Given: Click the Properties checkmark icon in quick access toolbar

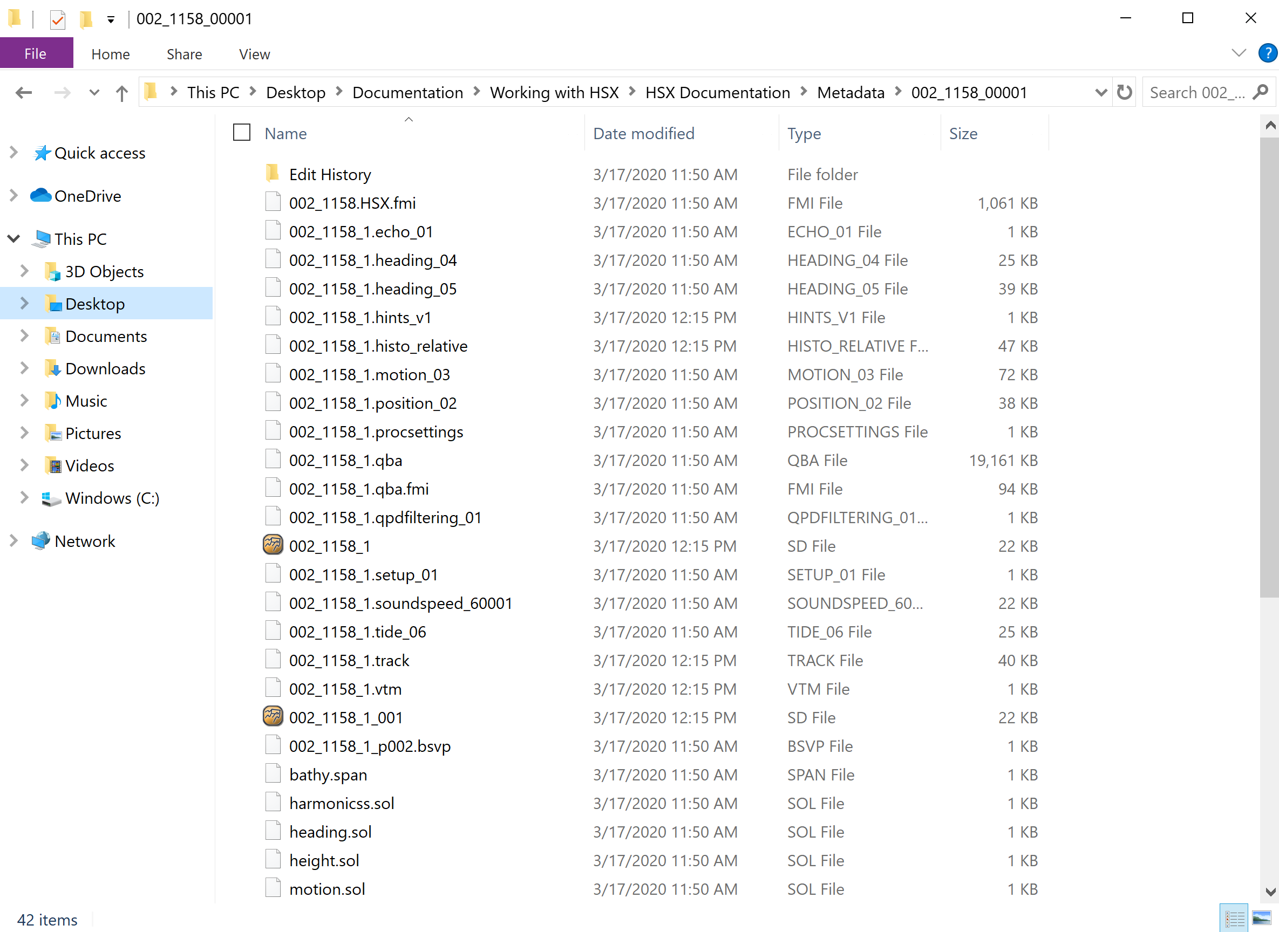Looking at the screenshot, I should (x=58, y=19).
